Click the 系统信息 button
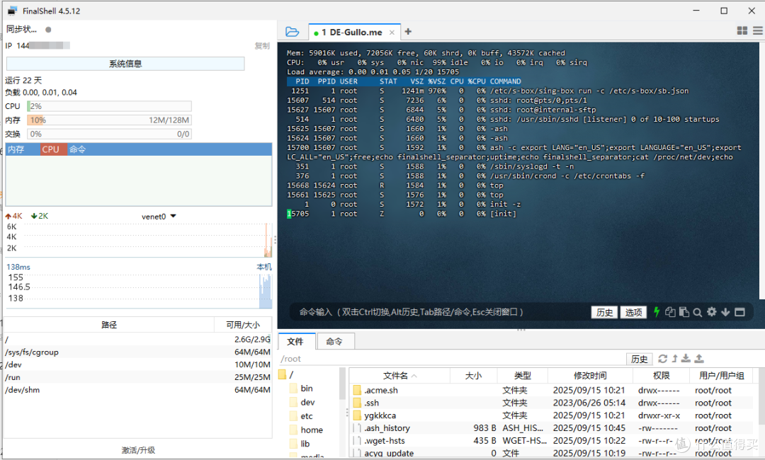 coord(125,64)
